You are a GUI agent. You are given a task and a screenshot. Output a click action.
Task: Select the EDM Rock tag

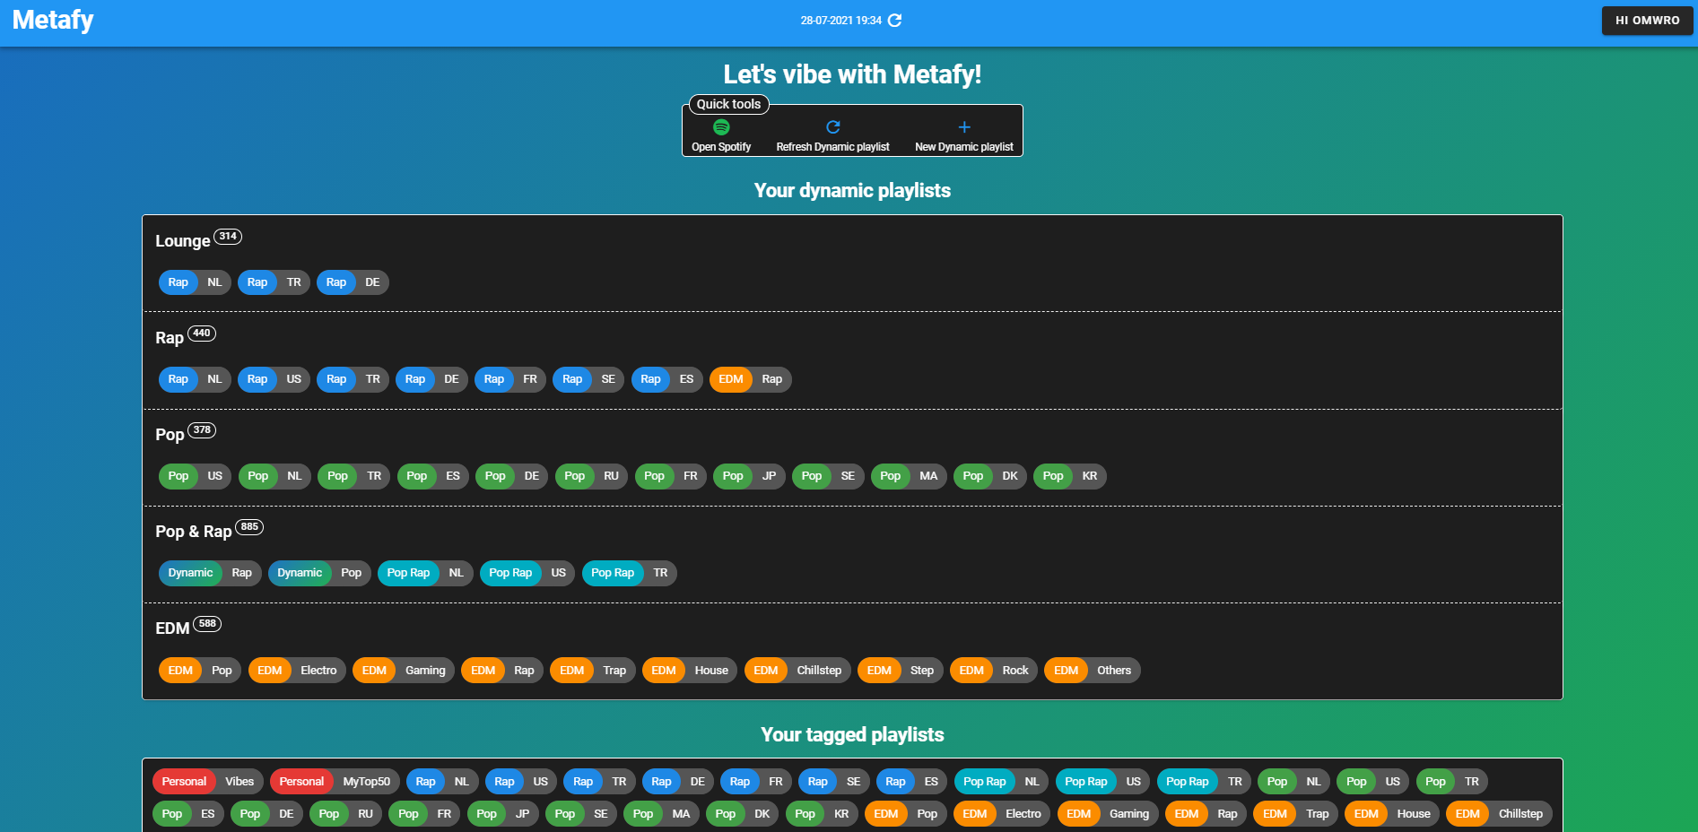click(x=994, y=671)
